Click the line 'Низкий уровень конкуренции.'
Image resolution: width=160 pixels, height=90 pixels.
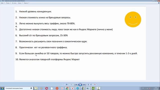(x=35, y=11)
